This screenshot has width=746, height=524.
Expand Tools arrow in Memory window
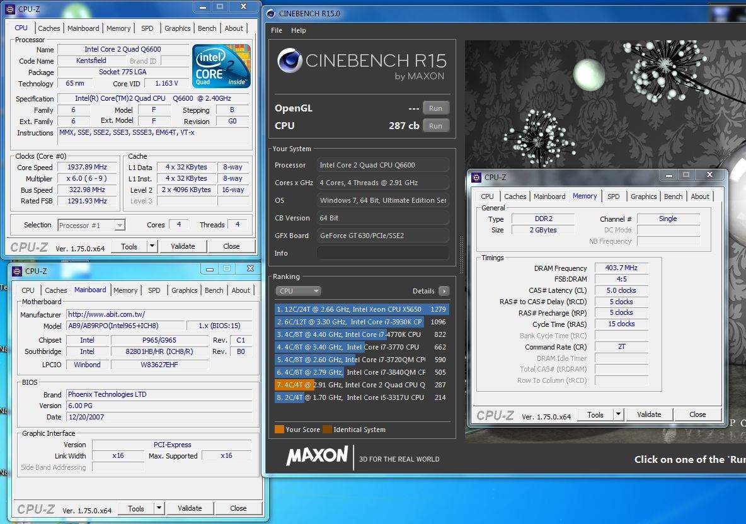618,414
